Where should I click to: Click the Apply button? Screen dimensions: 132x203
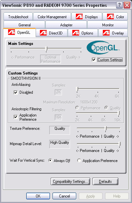90,196
